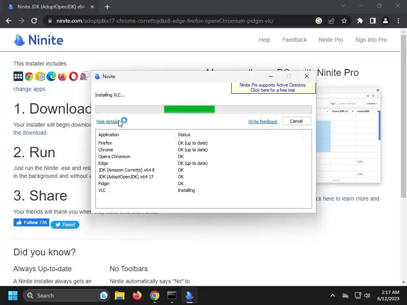Image resolution: width=407 pixels, height=305 pixels.
Task: Open the Feedback menu link
Action: tap(295, 40)
